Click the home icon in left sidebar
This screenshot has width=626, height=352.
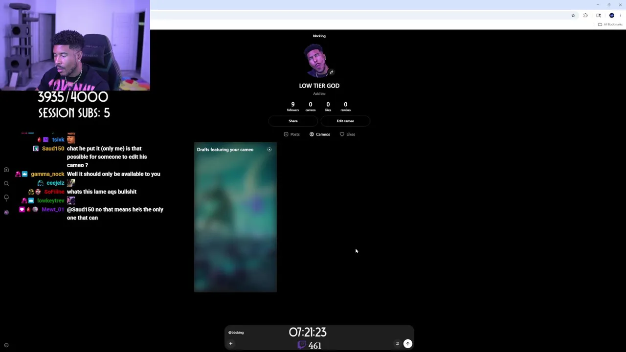6,170
